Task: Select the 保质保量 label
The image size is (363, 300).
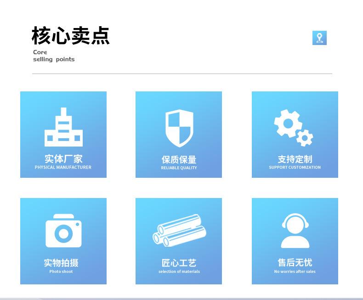Action: [x=179, y=160]
